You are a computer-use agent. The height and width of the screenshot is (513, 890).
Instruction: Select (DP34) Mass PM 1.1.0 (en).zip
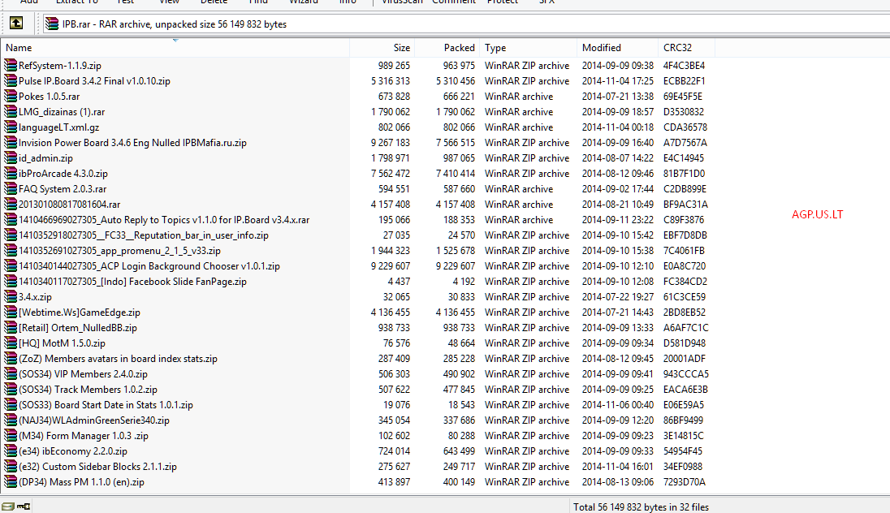[x=81, y=482]
